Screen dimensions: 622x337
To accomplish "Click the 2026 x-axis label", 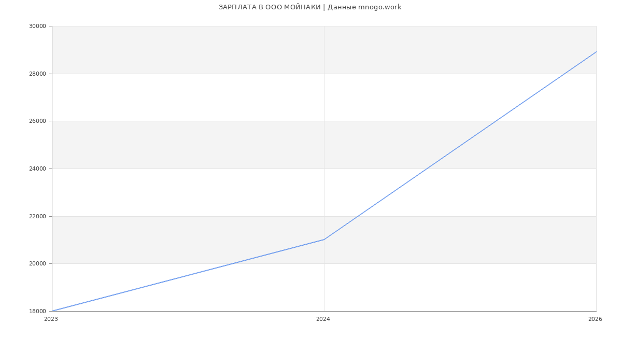I will 595,319.
